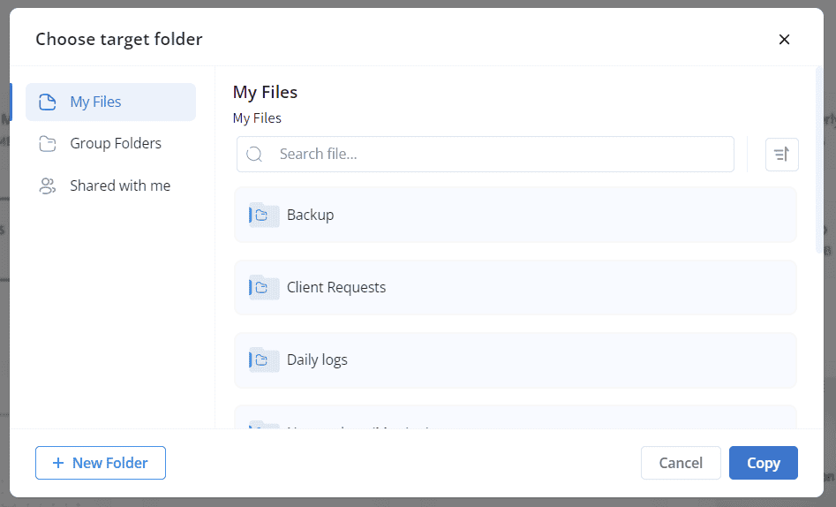Screen dimensions: 836x507
Task: Confirm with the Copy button
Action: click(x=763, y=463)
